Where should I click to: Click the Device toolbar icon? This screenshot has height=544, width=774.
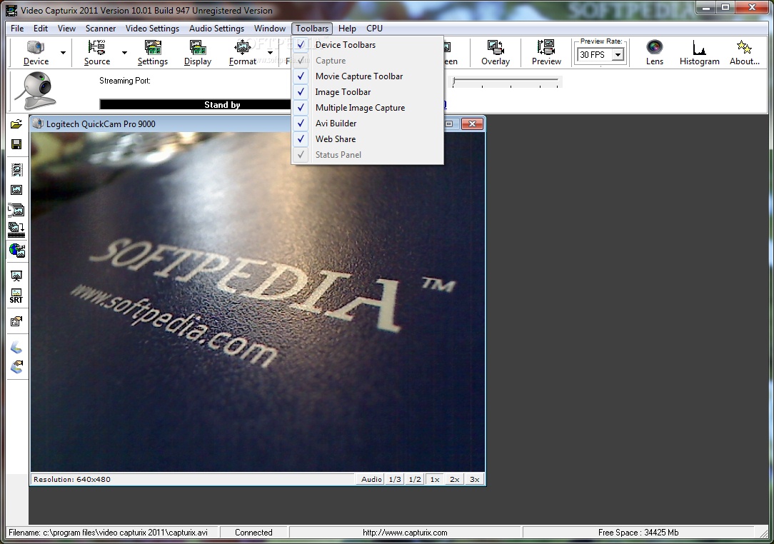tap(36, 52)
